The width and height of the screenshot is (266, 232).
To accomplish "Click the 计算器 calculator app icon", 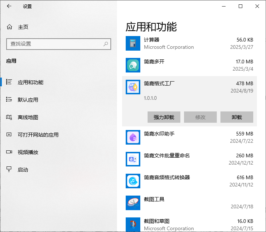I will pos(133,43).
